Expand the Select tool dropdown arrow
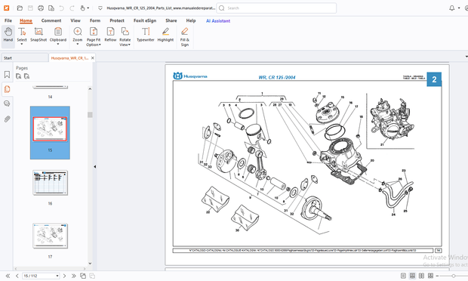 tap(22, 45)
